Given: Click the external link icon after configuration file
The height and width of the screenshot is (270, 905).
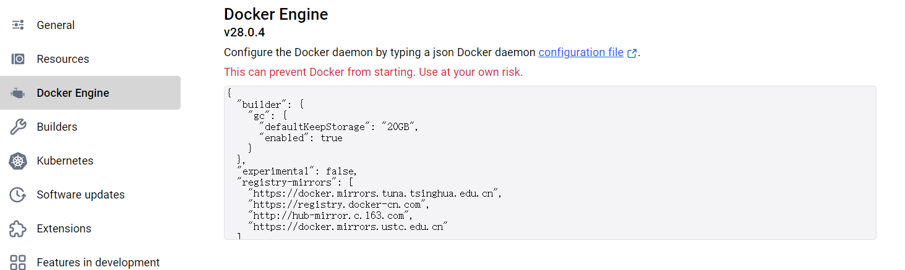Looking at the screenshot, I should click(x=632, y=53).
